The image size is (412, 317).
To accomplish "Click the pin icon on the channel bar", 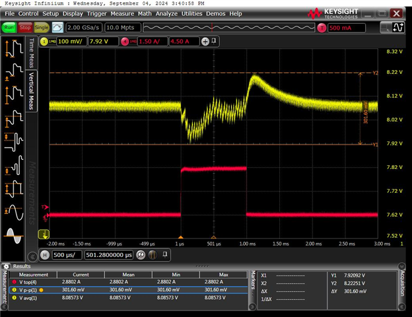I will pyautogui.click(x=214, y=41).
